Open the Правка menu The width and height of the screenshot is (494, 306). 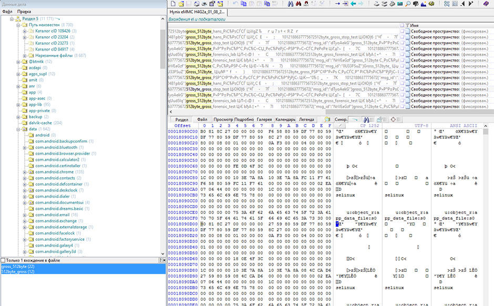(24, 11)
